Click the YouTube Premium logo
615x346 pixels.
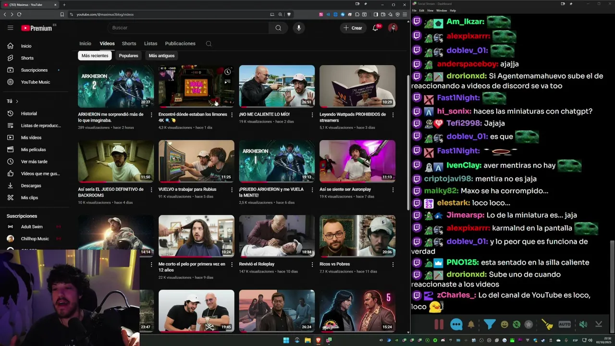[x=37, y=28]
